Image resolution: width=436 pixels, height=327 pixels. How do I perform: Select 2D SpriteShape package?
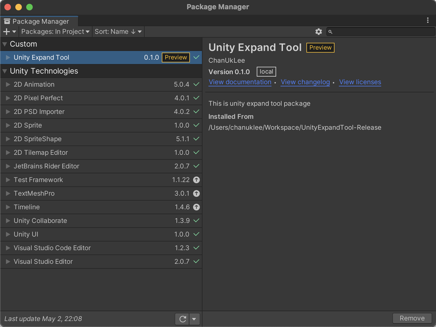pos(101,139)
